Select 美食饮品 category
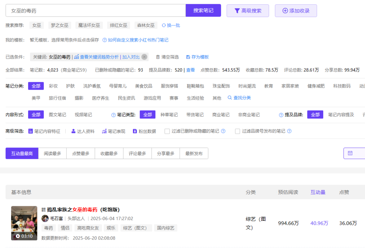Screen dimensions: 365x251 pyautogui.click(x=144, y=86)
